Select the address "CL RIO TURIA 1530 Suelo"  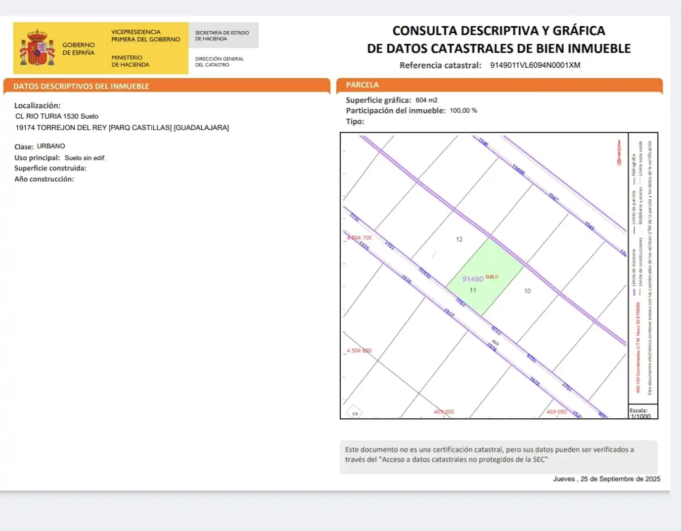tap(57, 116)
